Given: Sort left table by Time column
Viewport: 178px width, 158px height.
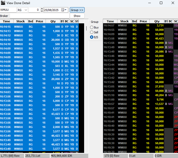Looking at the screenshot, I should [7, 21].
